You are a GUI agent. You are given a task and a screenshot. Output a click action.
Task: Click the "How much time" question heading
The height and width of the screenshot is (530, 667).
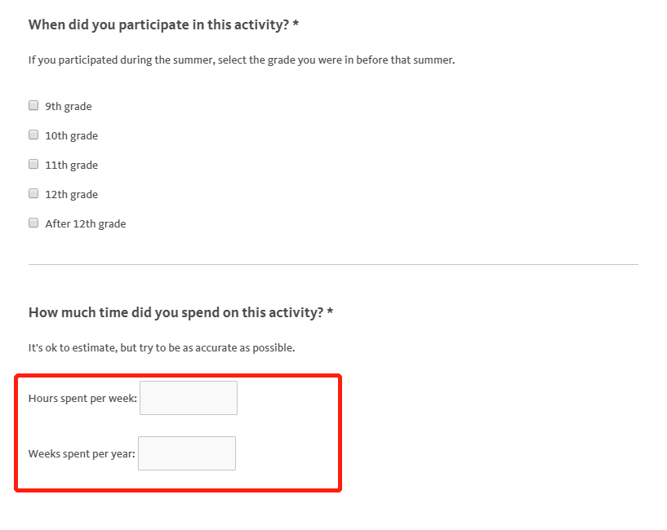[176, 312]
